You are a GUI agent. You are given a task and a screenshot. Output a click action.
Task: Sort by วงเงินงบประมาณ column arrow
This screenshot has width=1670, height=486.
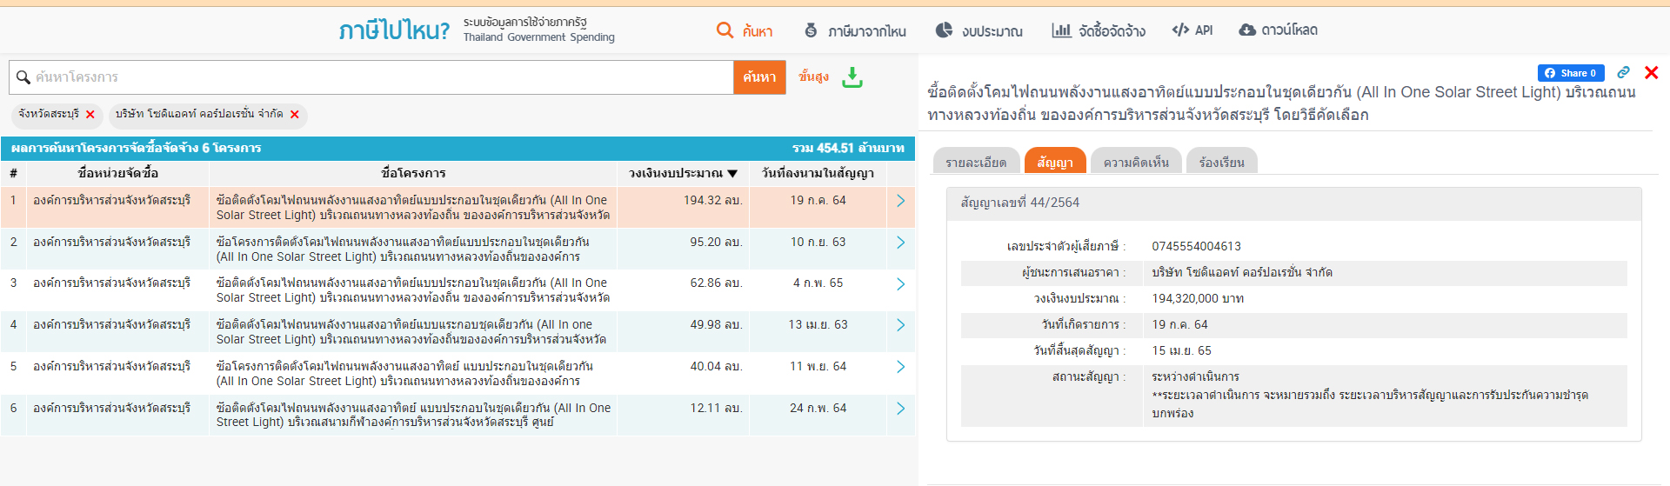point(732,174)
